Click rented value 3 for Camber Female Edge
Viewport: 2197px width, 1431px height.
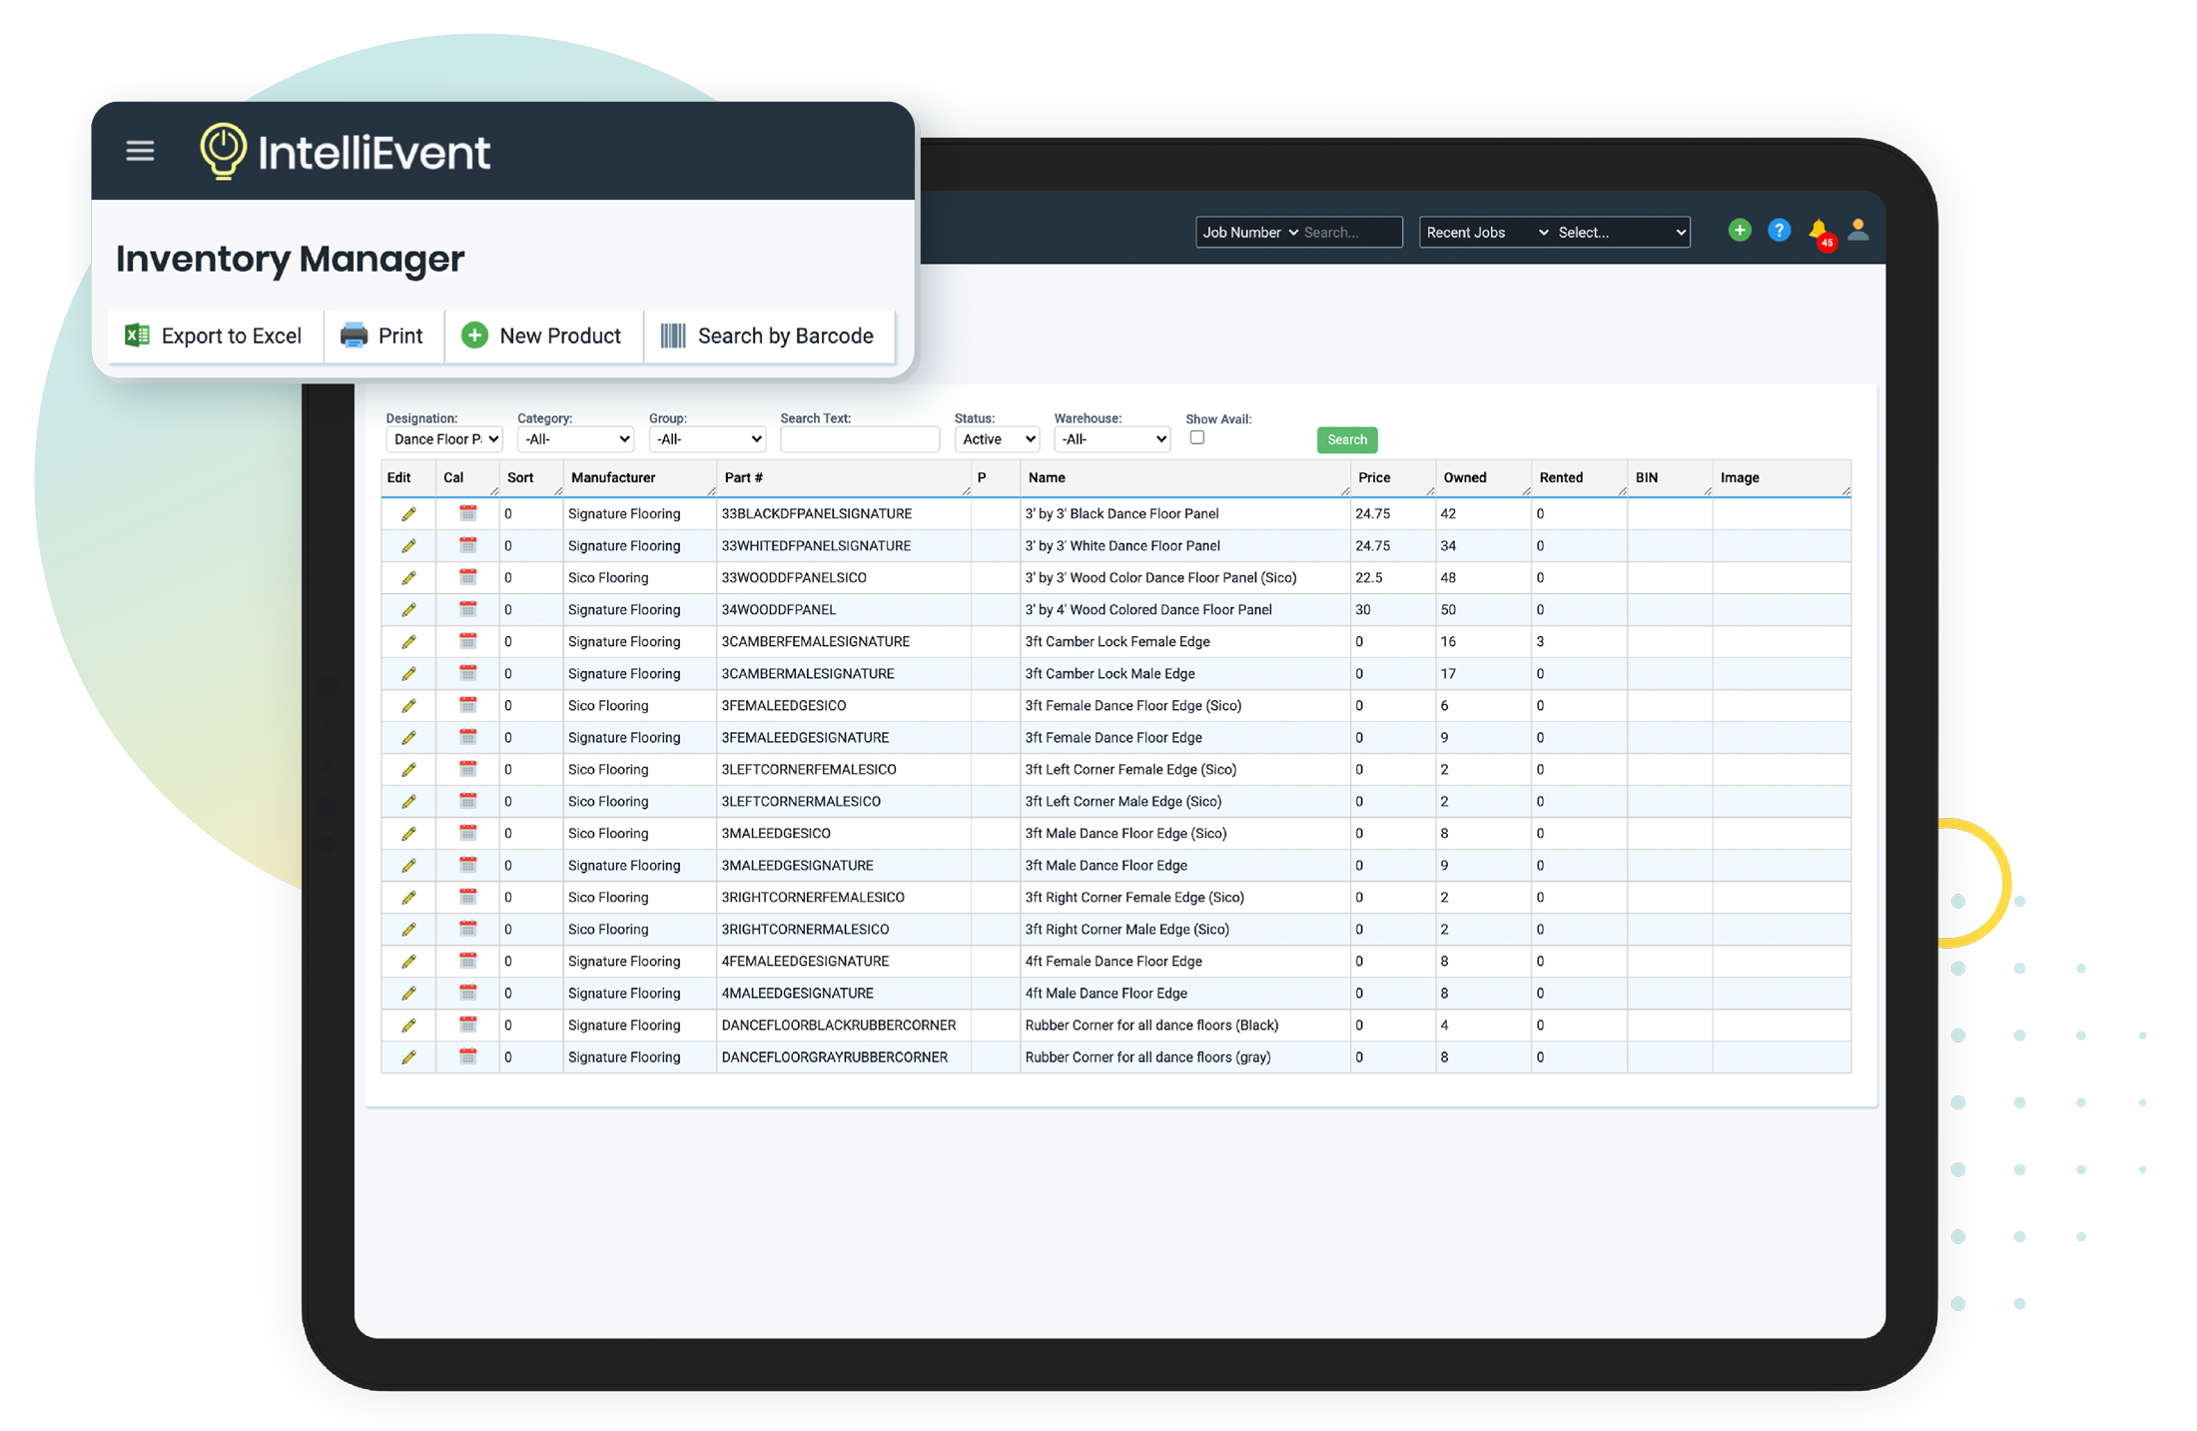[x=1540, y=641]
